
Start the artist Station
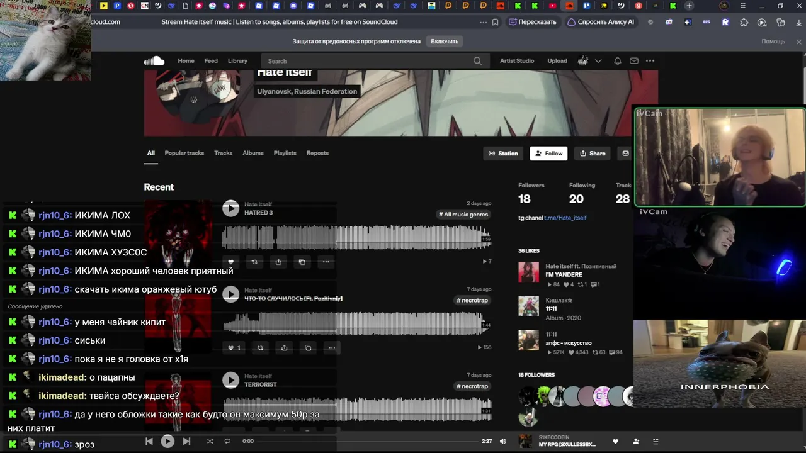503,154
